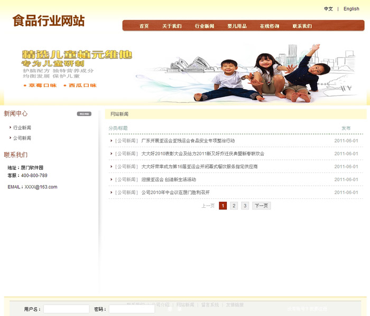Screen dimensions: 370x316
Task: Click the children vitamin banner image
Action: click(x=185, y=71)
